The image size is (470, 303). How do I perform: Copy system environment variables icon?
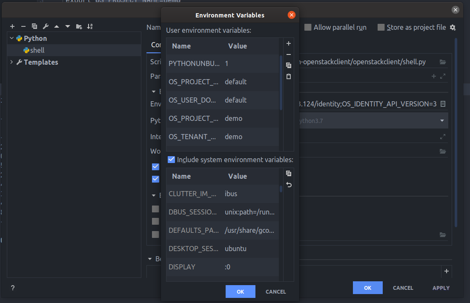point(289,174)
